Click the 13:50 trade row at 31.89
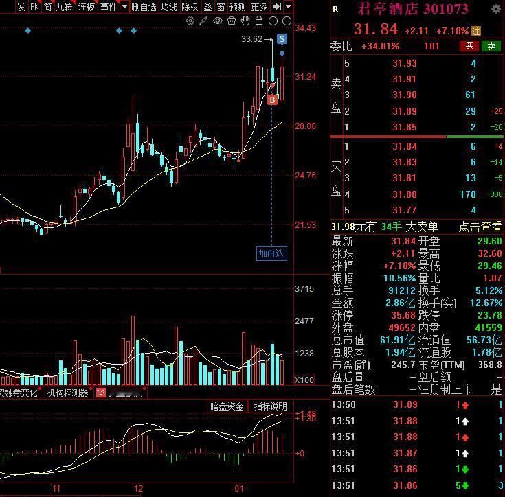505x497 pixels. tap(418, 405)
